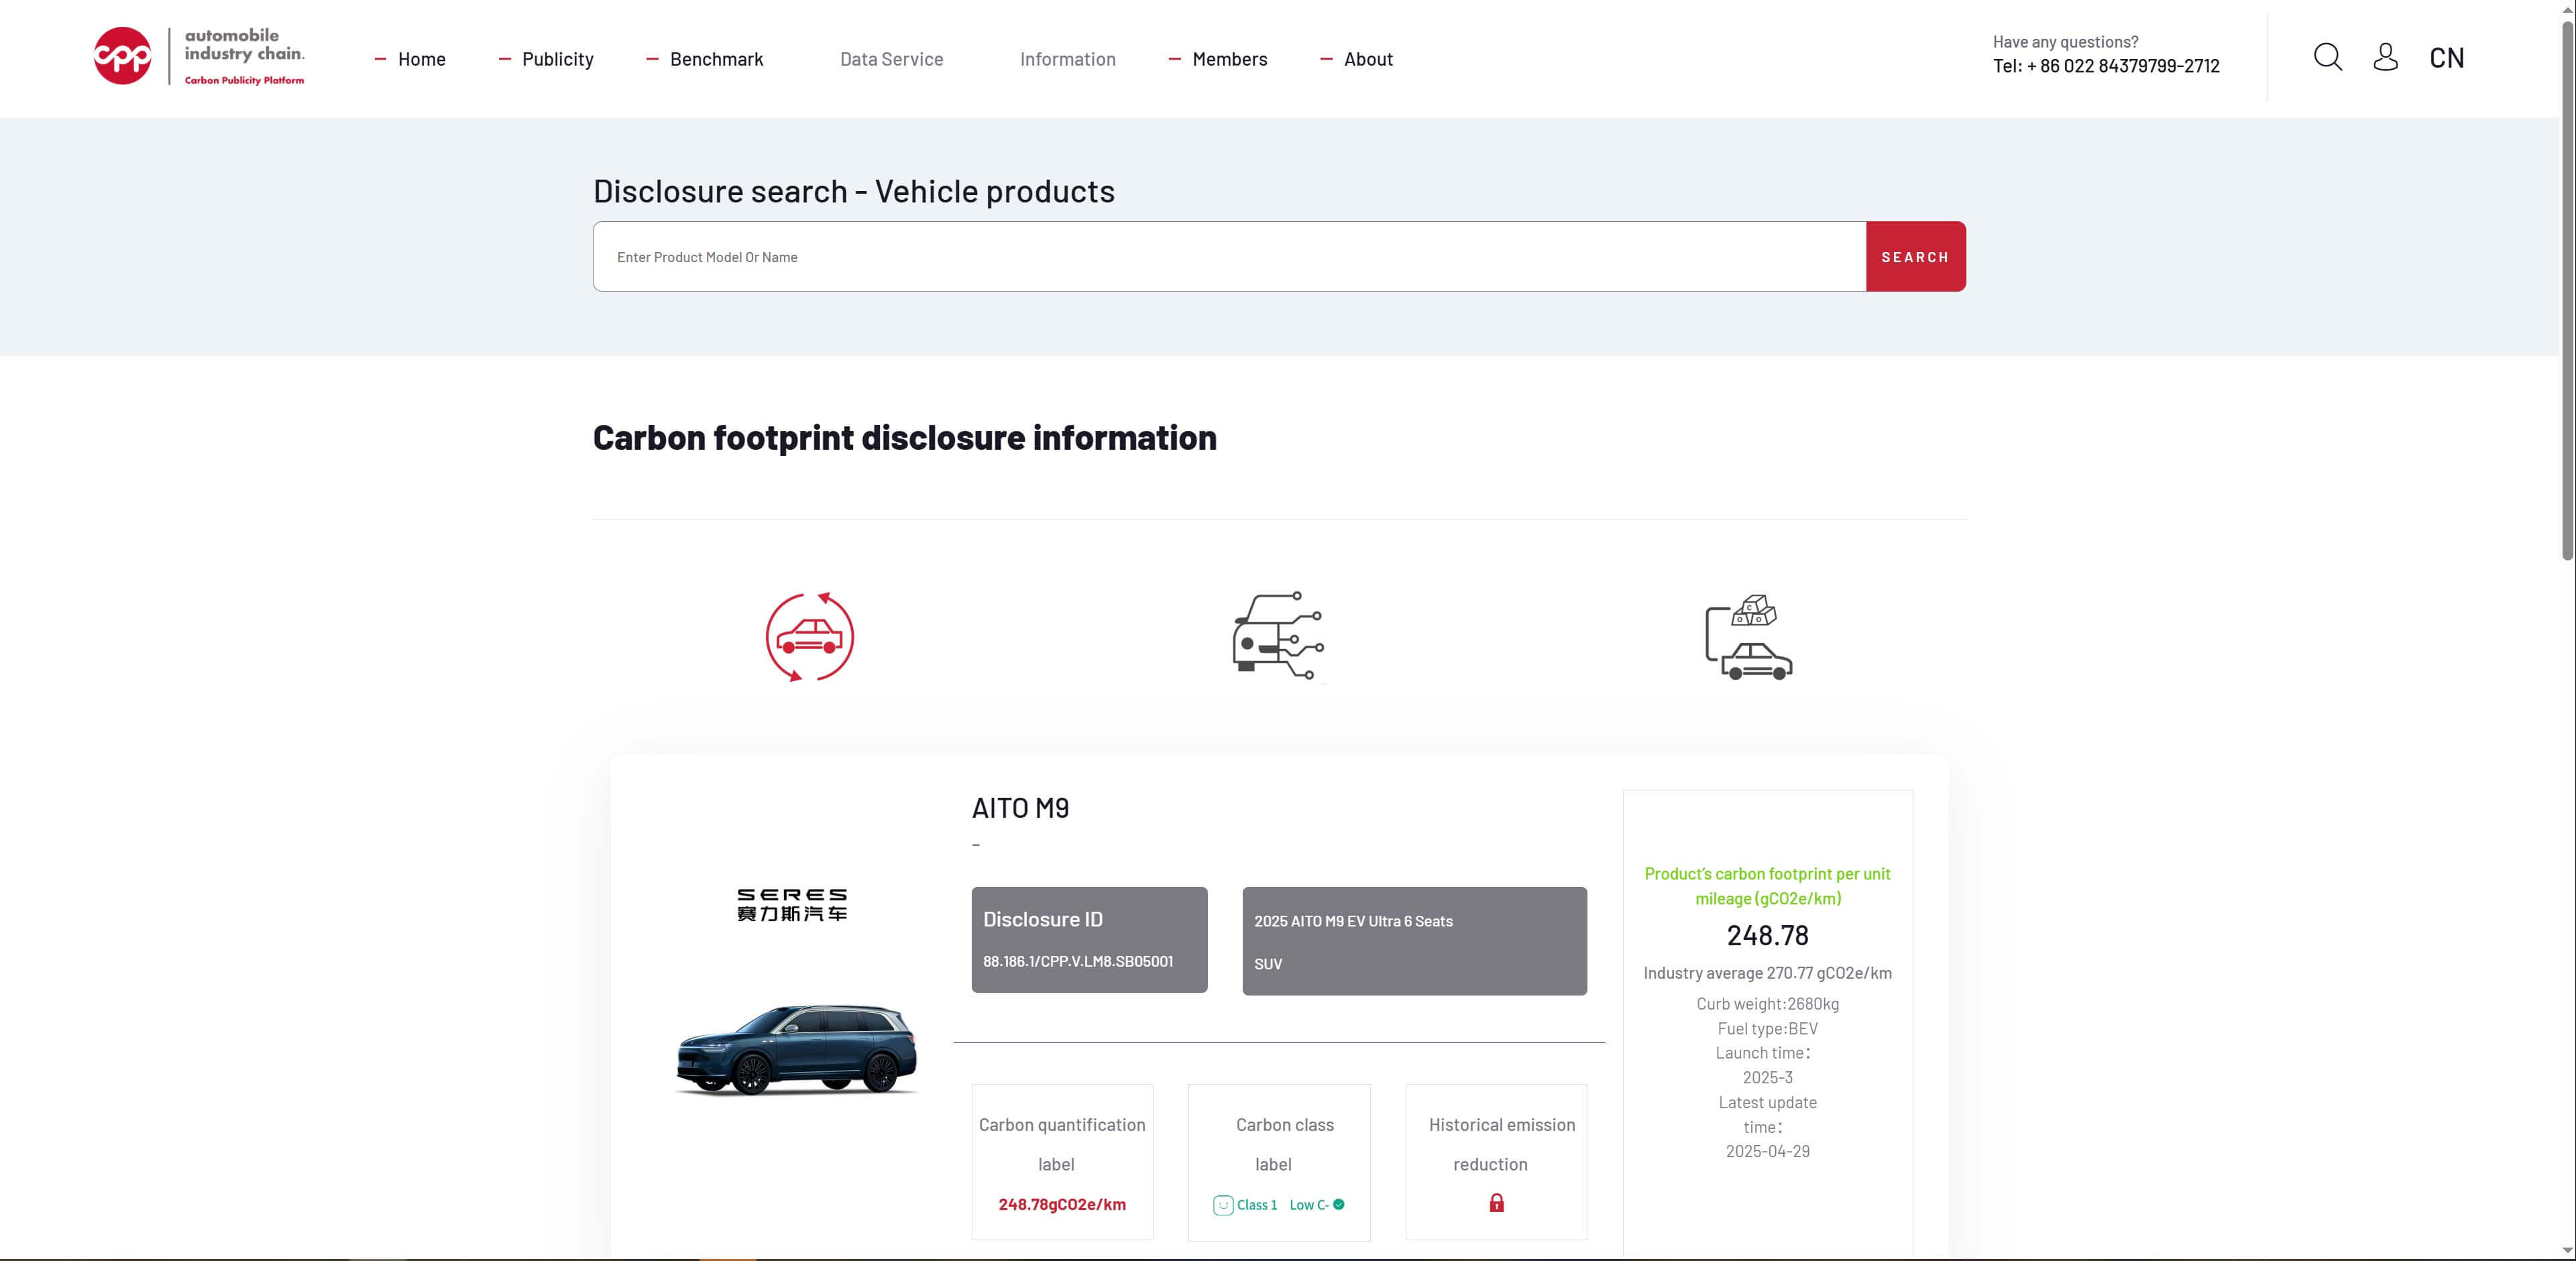Click the Class 1 smiley badge
2576x1261 pixels.
(x=1245, y=1205)
